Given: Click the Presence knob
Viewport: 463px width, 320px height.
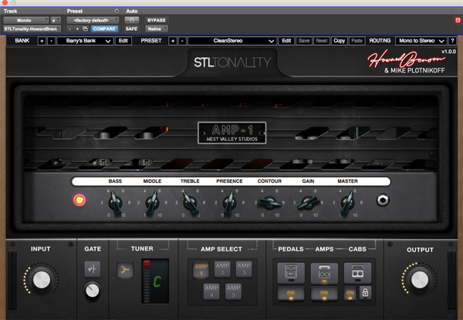Looking at the screenshot, I should pos(229,203).
